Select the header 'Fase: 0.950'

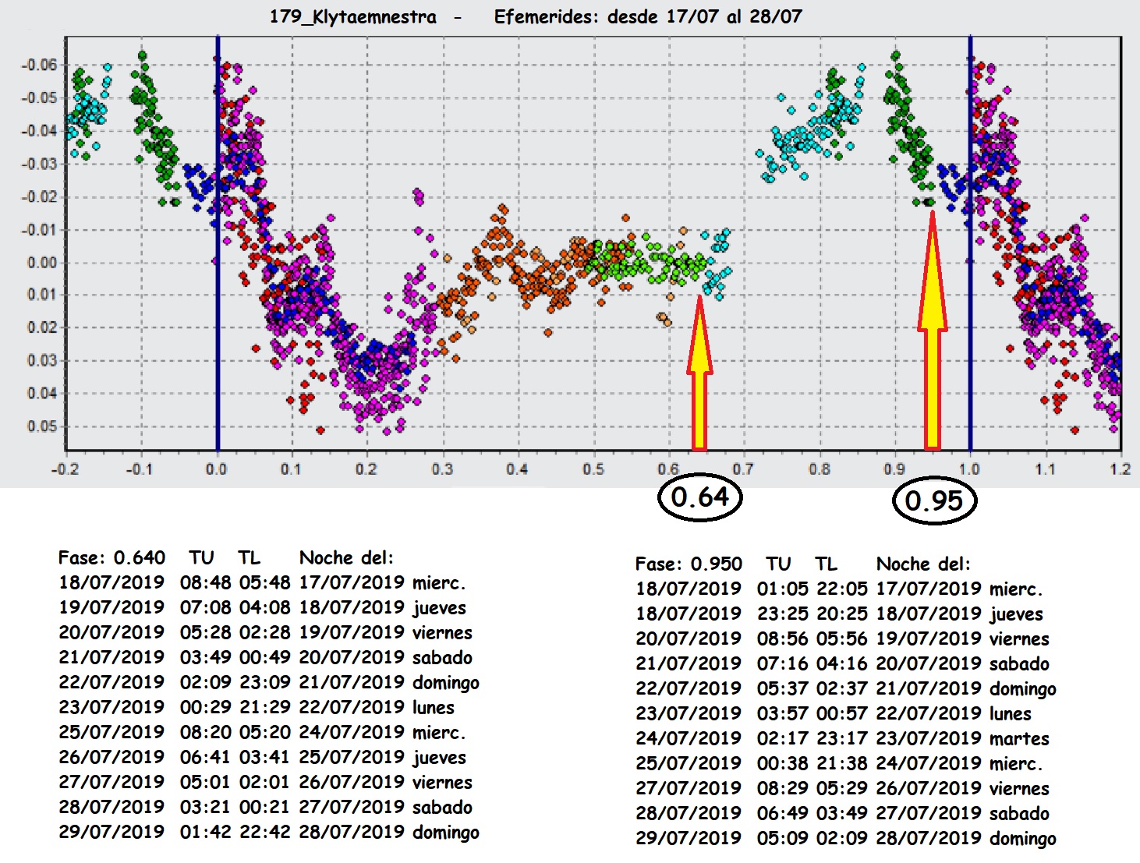point(689,564)
